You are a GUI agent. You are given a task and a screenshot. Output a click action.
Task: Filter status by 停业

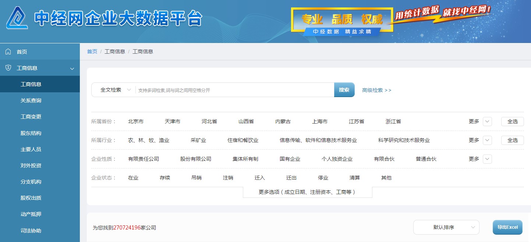(323, 178)
